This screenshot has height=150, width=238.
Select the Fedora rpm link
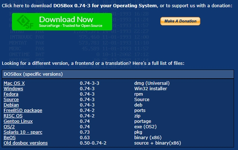(x=11, y=94)
